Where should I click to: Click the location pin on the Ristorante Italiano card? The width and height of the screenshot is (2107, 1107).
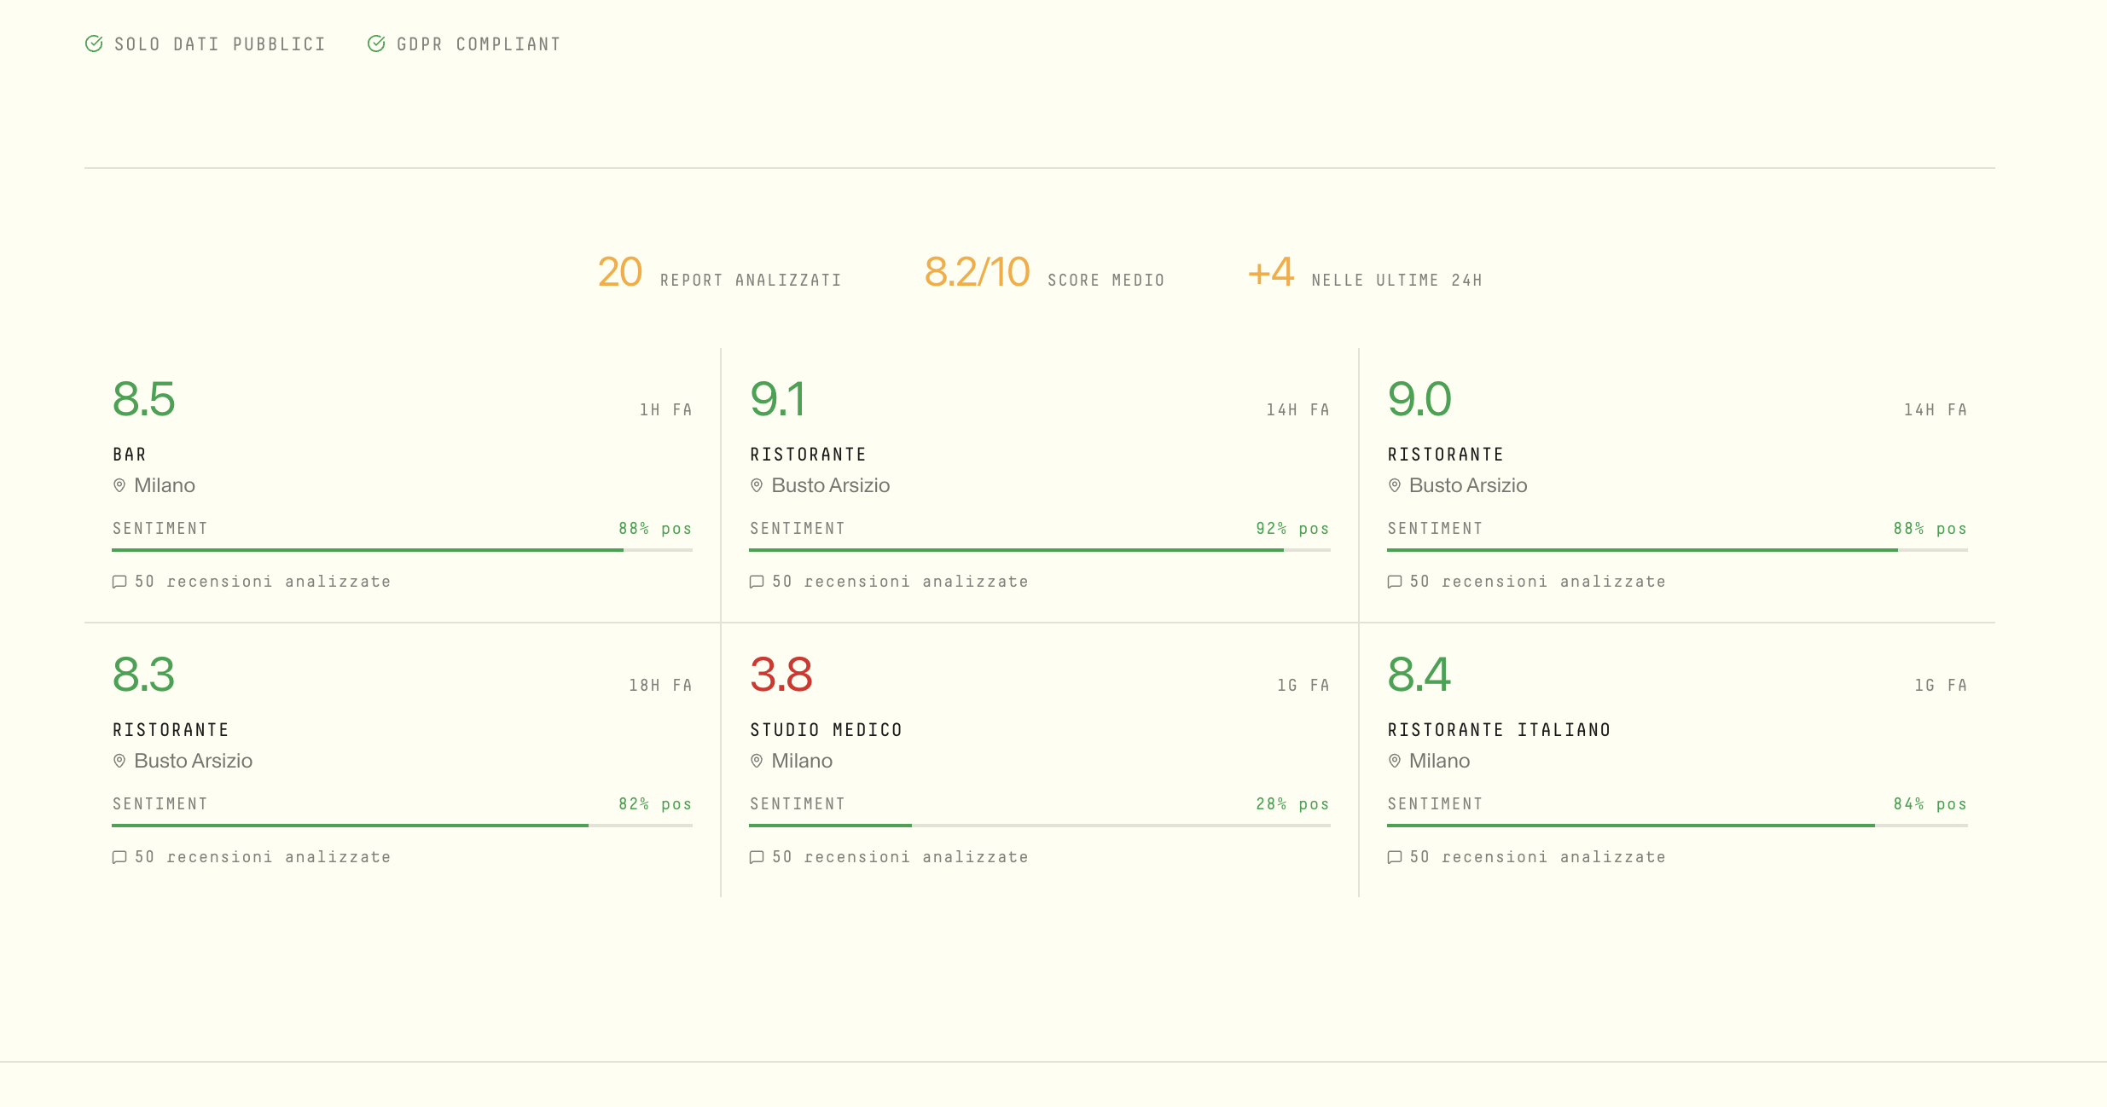[x=1395, y=760]
